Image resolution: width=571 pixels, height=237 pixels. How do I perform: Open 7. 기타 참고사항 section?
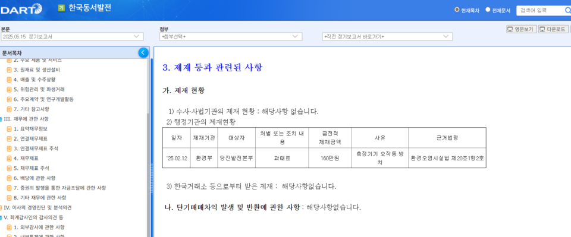tap(32, 109)
